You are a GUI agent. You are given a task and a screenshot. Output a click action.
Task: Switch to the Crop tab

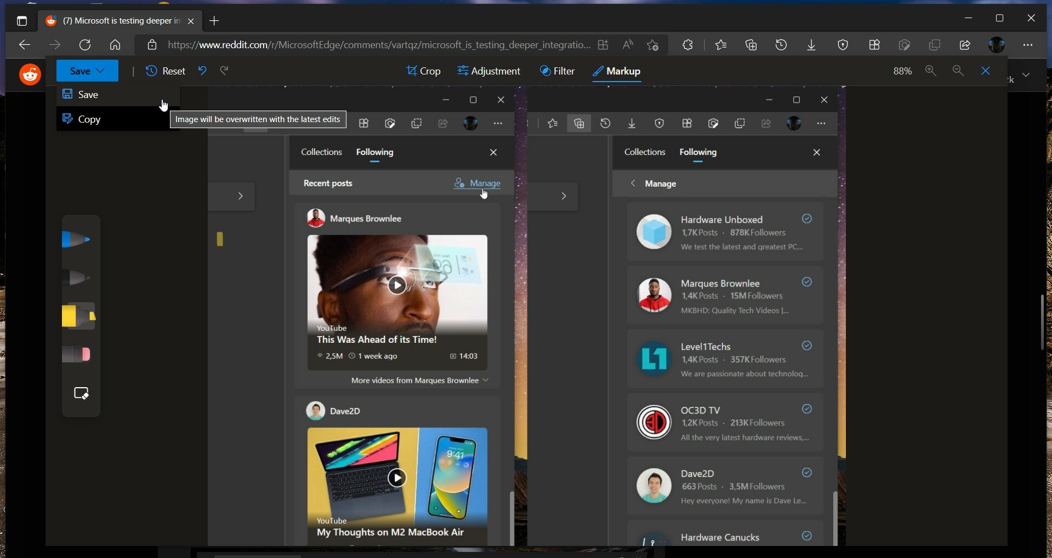tap(423, 71)
